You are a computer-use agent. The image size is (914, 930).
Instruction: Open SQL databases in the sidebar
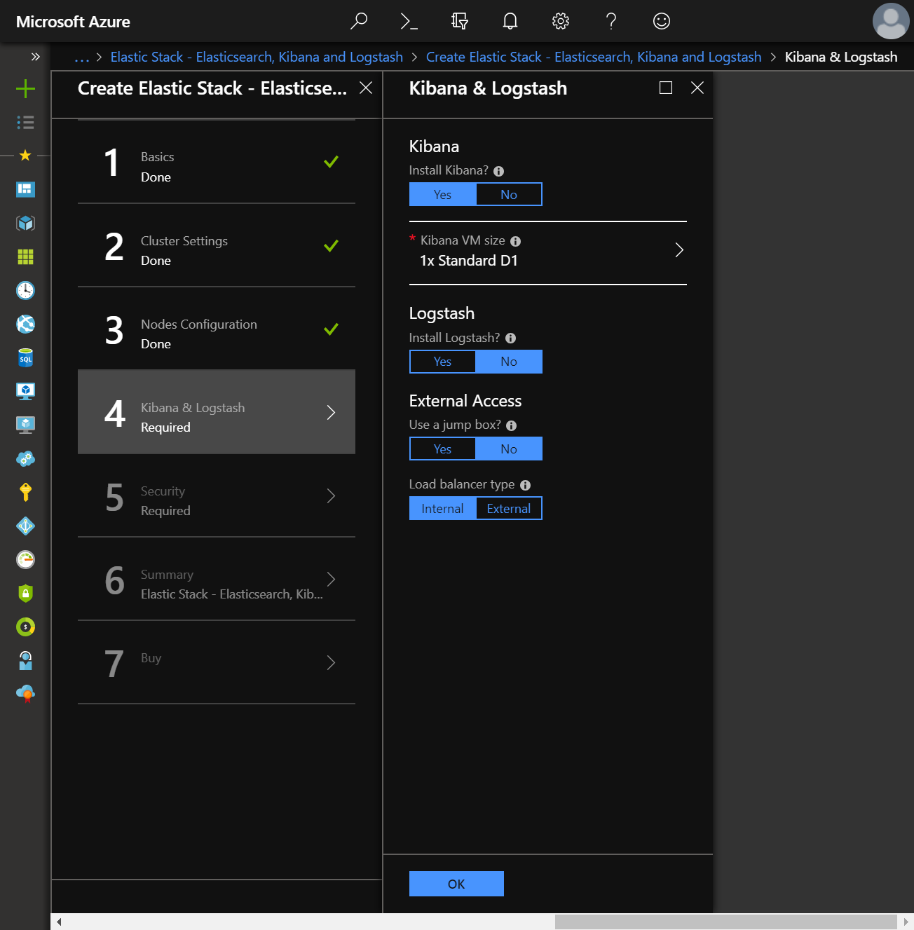[x=25, y=357]
